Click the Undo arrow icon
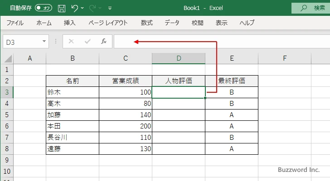Screen dimensions: 330x181 click(74, 8)
